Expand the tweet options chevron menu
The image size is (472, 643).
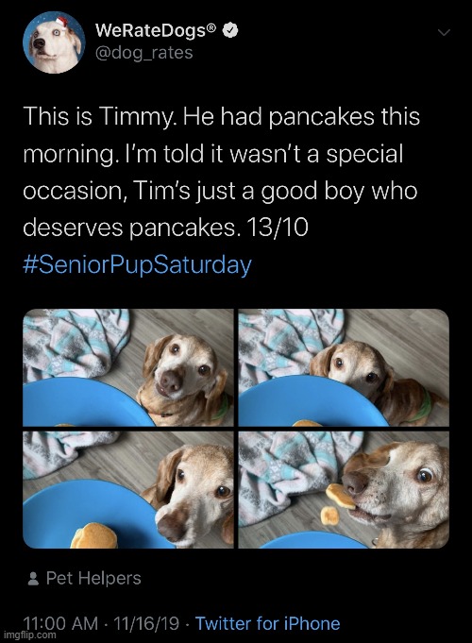(444, 32)
